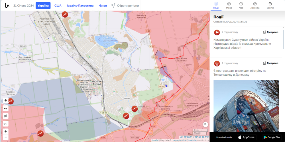
Task: Click the blue water drop map marker
Action: point(166,85)
